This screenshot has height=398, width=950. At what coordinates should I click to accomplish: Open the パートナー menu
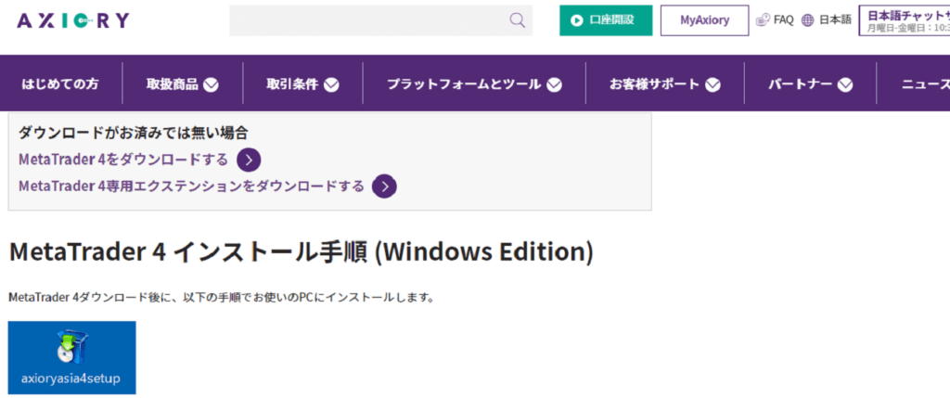[800, 84]
